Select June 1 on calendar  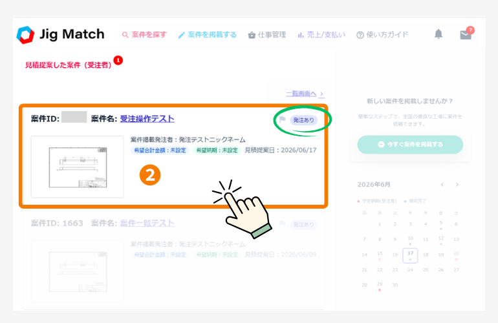(380, 224)
